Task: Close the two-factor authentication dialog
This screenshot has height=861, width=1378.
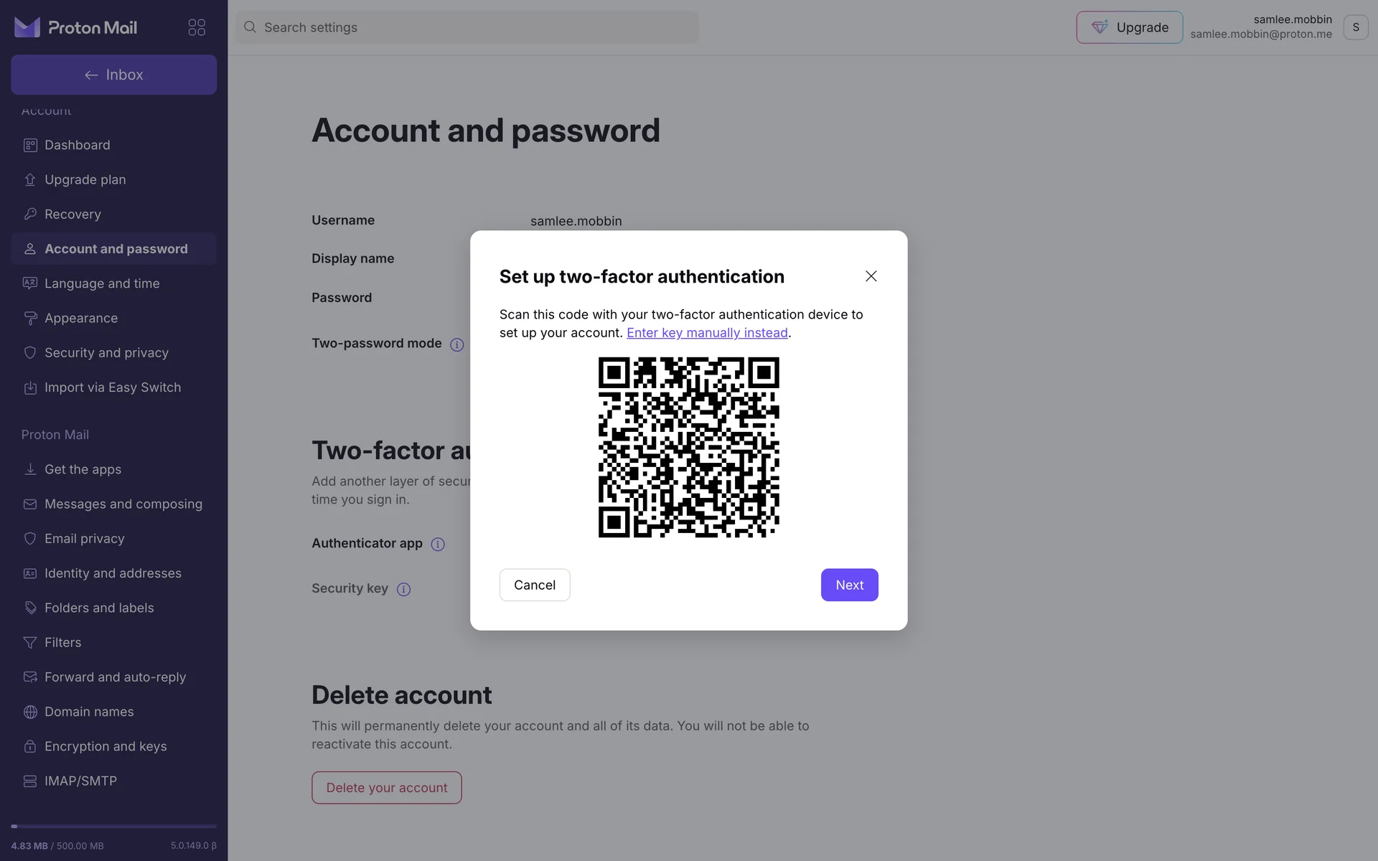Action: (871, 276)
